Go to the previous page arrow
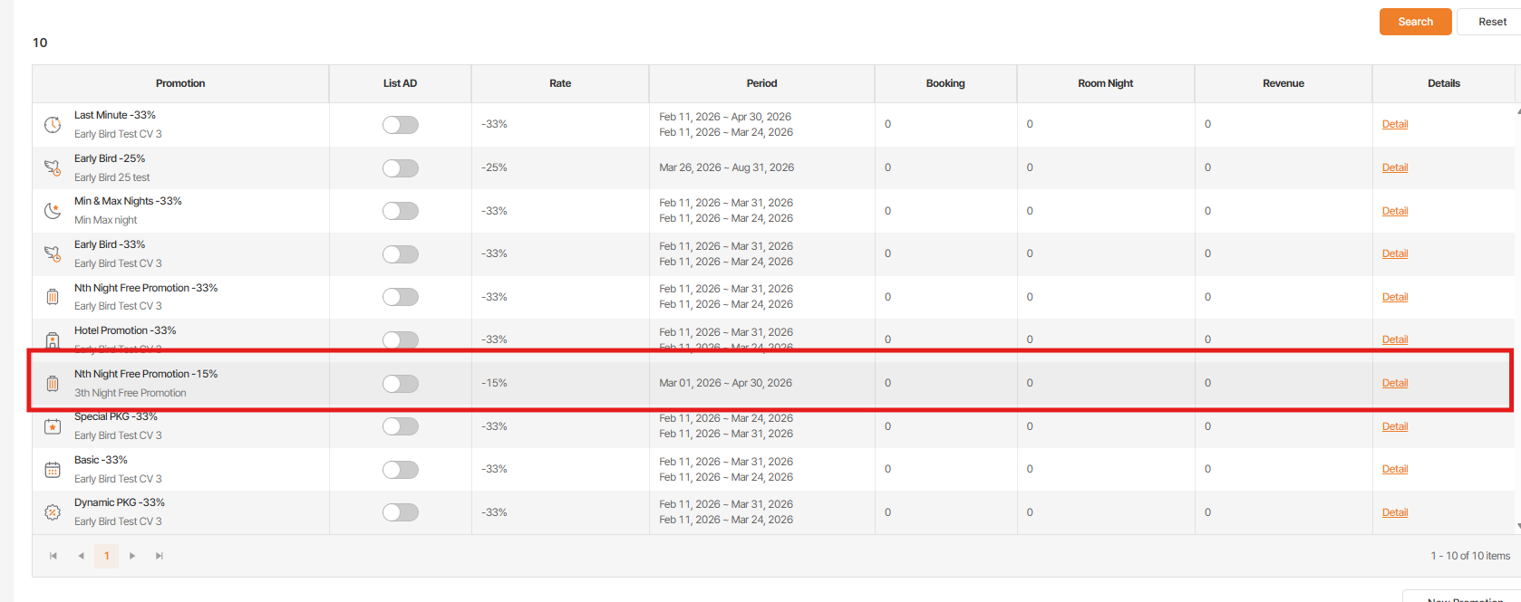Screen dimensions: 1521x602 pos(81,556)
